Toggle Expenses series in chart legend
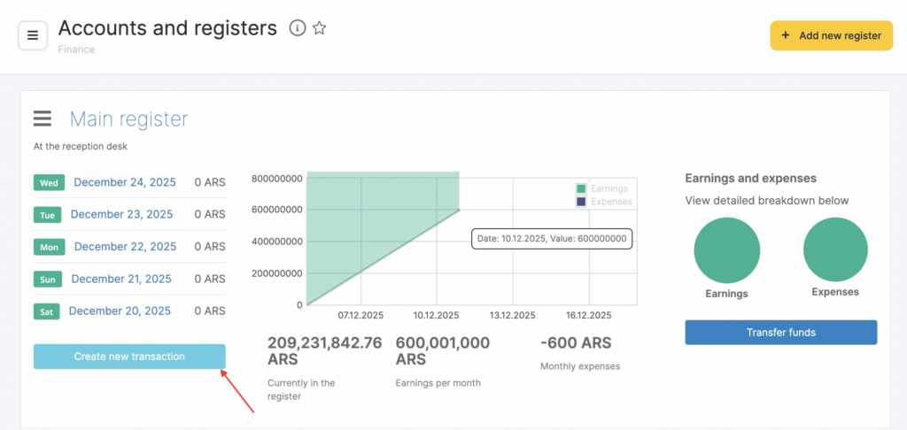 (603, 202)
